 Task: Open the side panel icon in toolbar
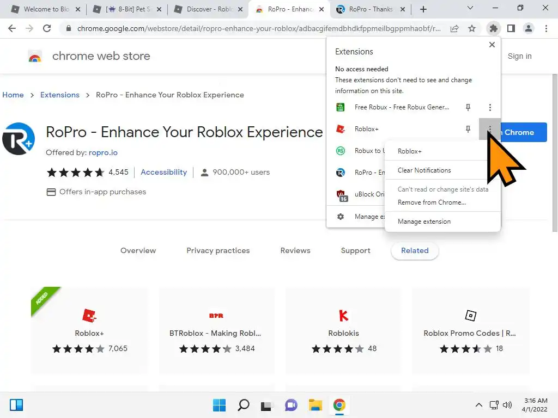click(511, 28)
